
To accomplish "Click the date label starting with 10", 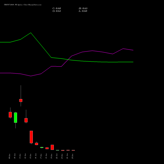I will point(15,156).
